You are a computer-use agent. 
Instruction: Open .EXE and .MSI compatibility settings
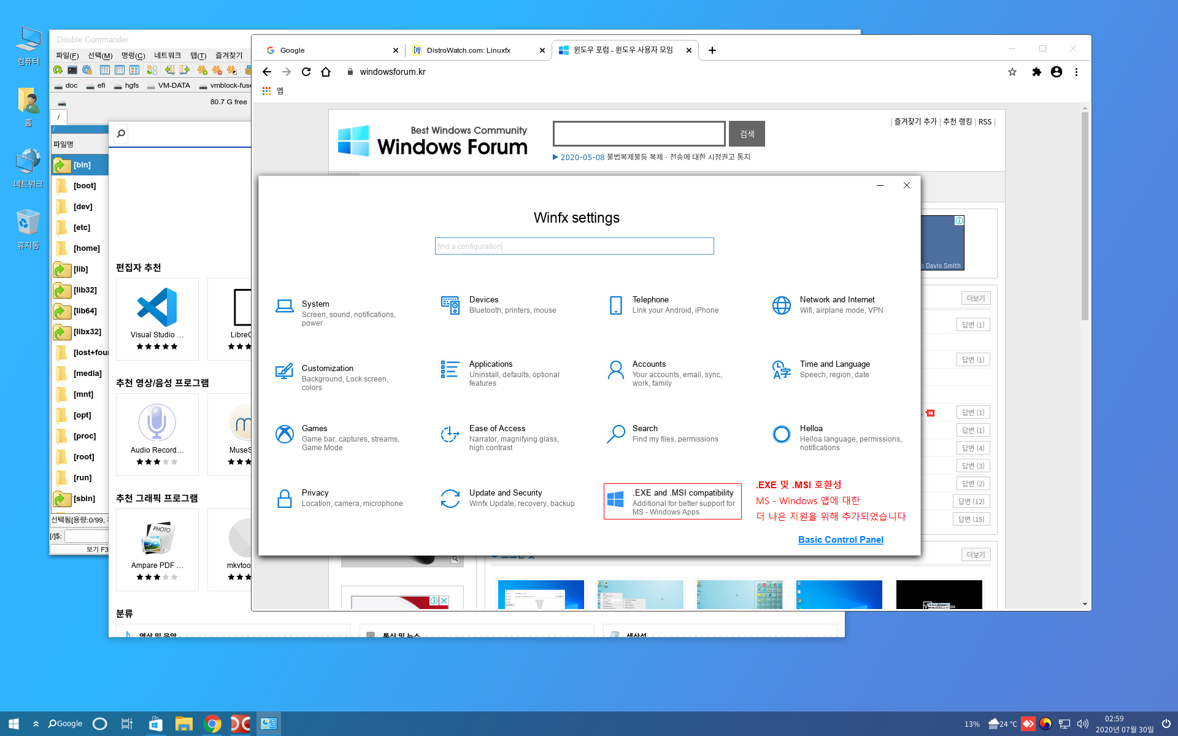[x=672, y=502]
